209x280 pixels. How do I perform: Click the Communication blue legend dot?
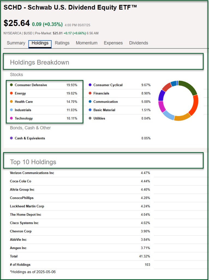pyautogui.click(x=90, y=102)
